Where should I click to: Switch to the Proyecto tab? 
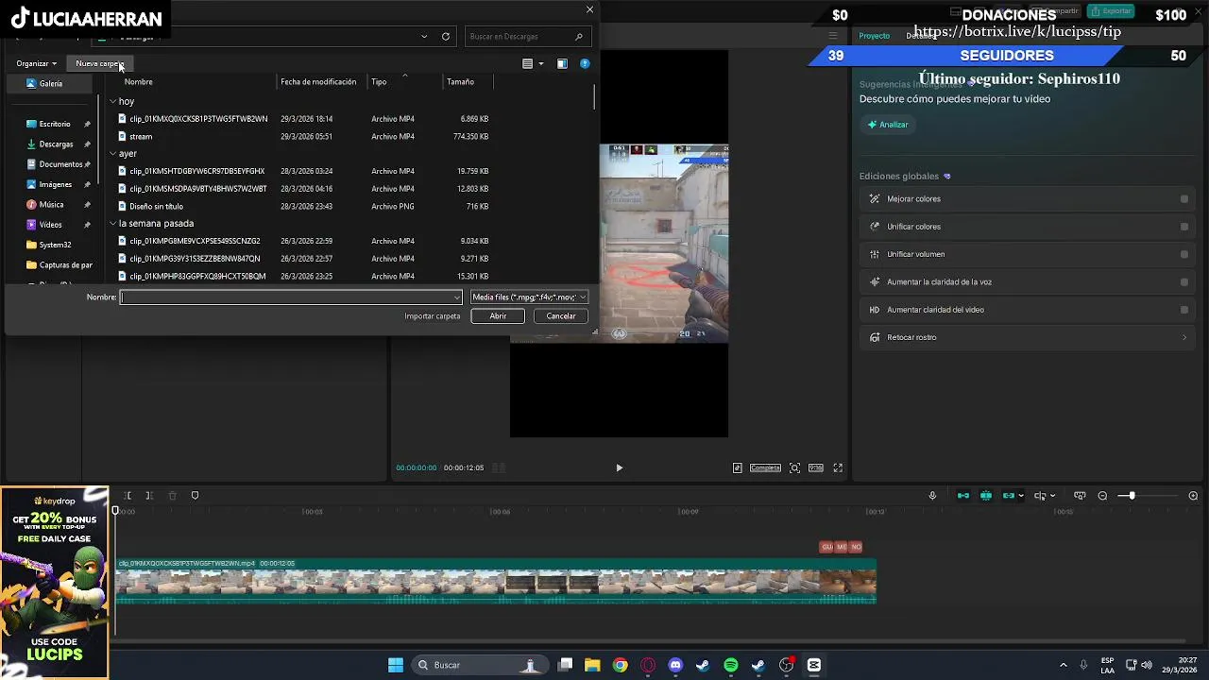874,36
